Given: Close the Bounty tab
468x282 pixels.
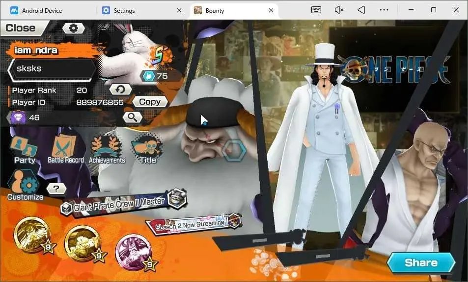Looking at the screenshot, I should (x=271, y=10).
